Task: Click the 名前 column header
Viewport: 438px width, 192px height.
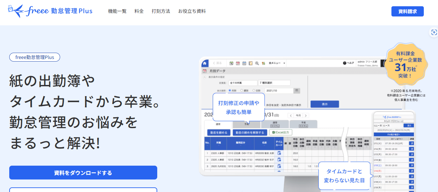Action: (x=264, y=144)
